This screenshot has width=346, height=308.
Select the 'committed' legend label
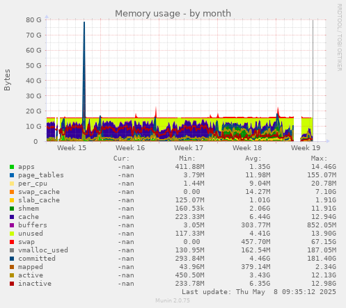(x=37, y=259)
